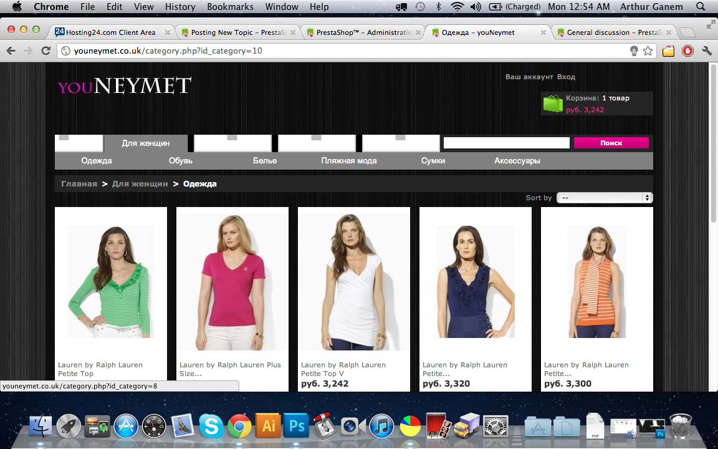Viewport: 718px width, 449px height.
Task: Launch Launchpad rocket icon in dock
Action: 69,427
